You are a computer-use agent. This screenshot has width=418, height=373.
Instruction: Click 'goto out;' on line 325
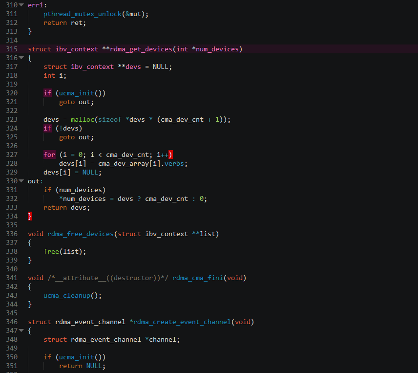tap(77, 137)
